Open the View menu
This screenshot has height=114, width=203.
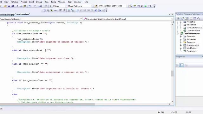[x=6, y=2]
